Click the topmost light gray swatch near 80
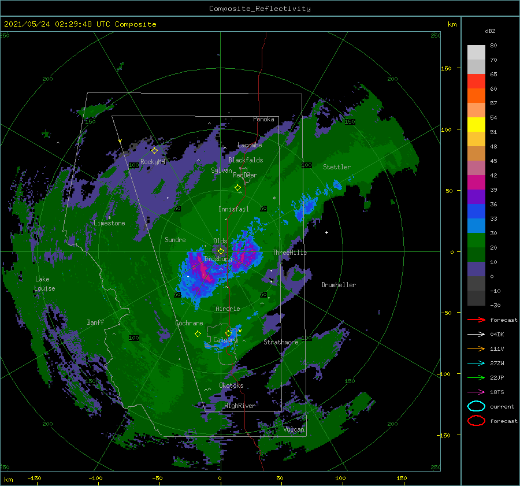The width and height of the screenshot is (520, 486). pyautogui.click(x=476, y=53)
